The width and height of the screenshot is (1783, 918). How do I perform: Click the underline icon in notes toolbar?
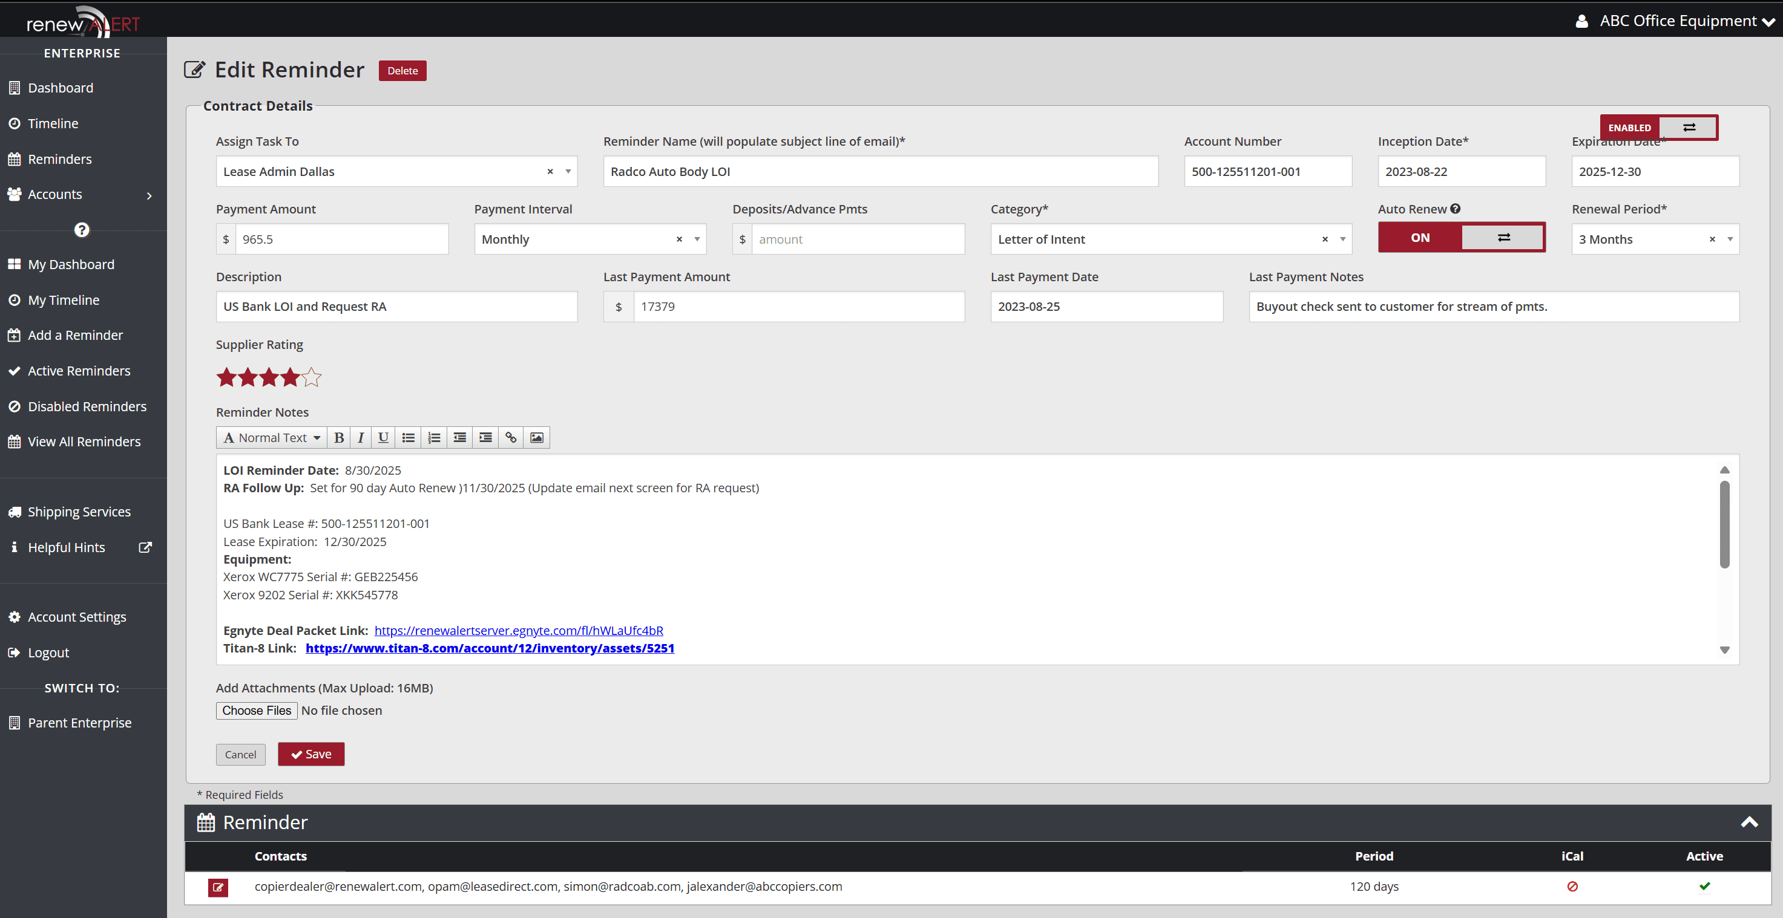tap(383, 437)
